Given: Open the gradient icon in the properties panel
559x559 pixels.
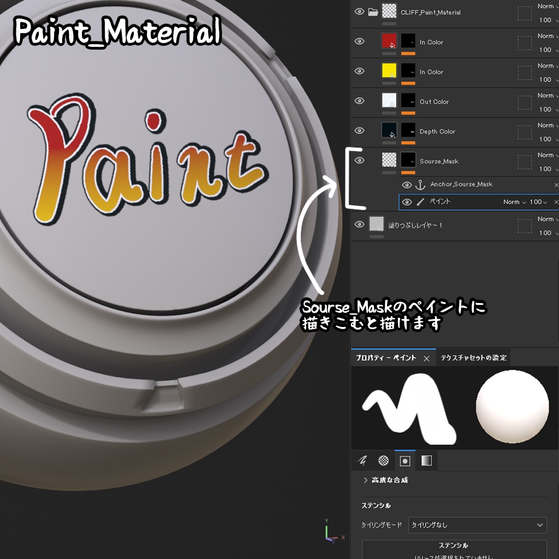Looking at the screenshot, I should coord(425,460).
